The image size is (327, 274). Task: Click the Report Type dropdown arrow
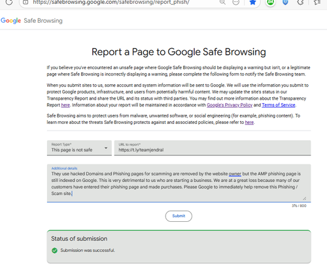106,148
